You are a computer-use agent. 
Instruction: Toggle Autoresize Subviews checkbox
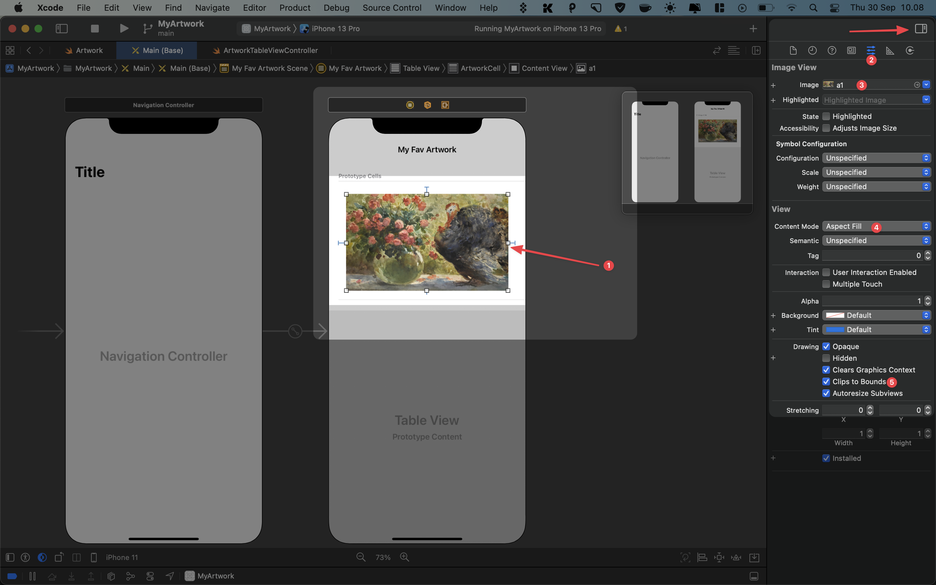(x=826, y=393)
